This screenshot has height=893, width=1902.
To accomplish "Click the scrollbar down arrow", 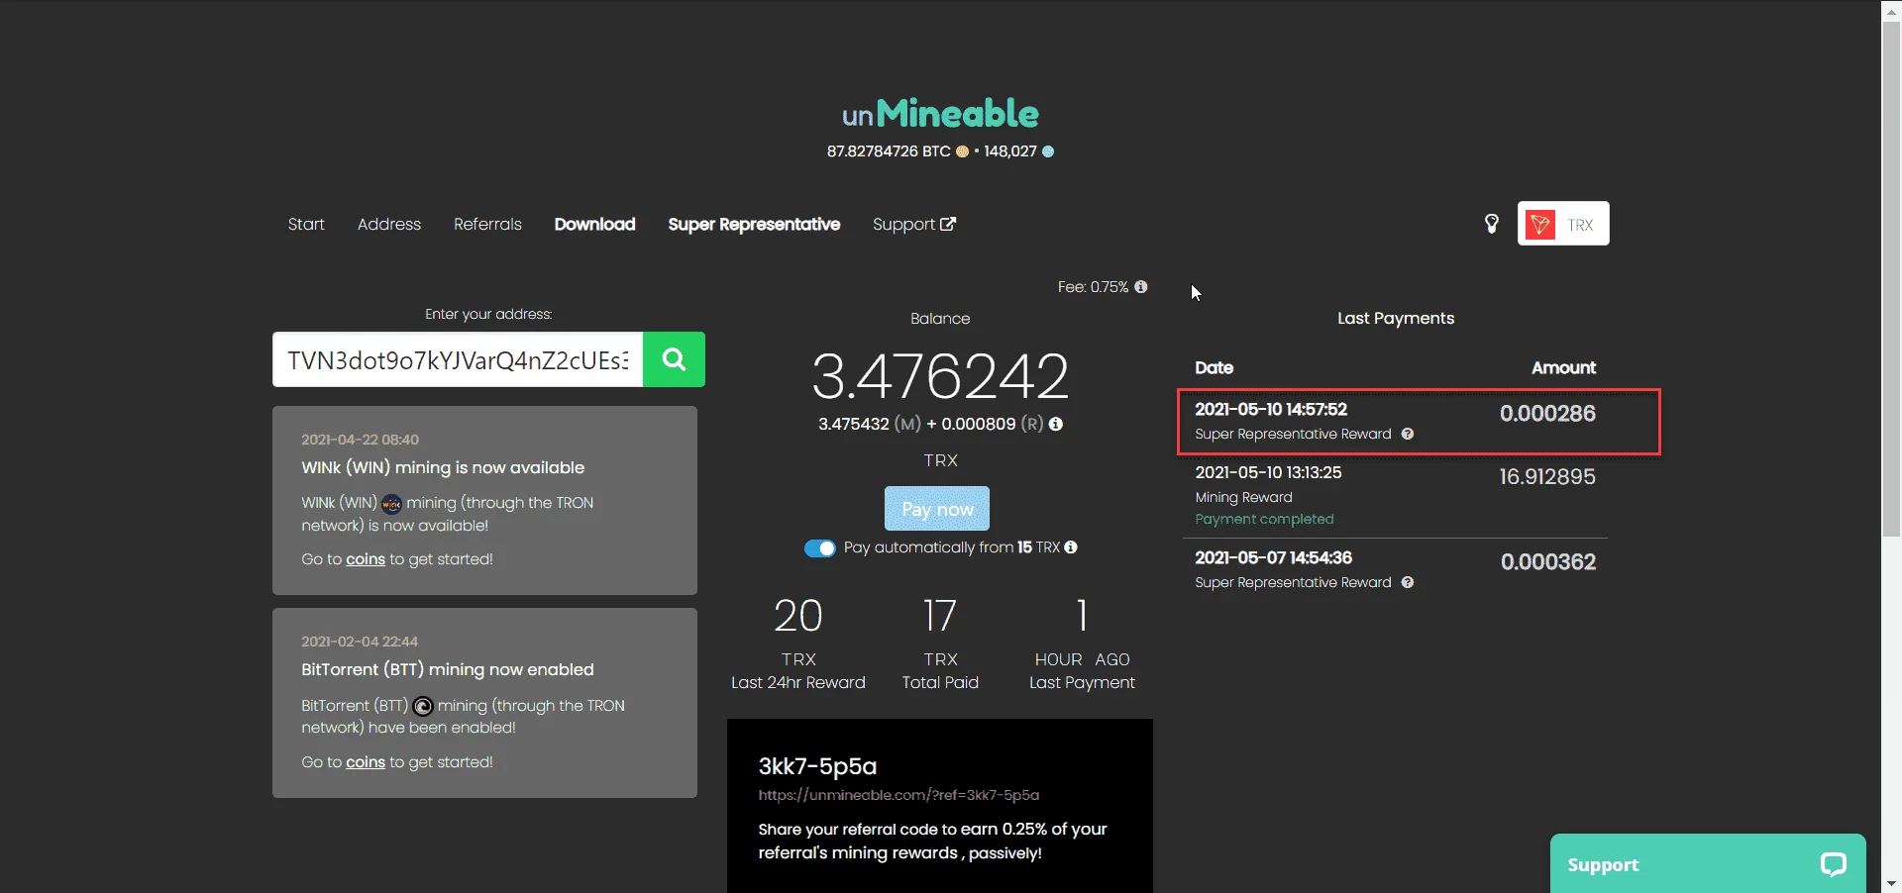I will [x=1891, y=883].
